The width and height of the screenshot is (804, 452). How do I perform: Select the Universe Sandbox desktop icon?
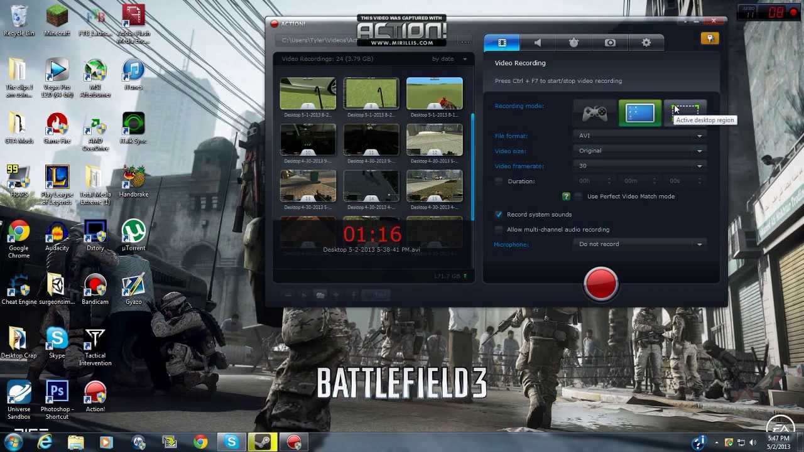point(19,401)
